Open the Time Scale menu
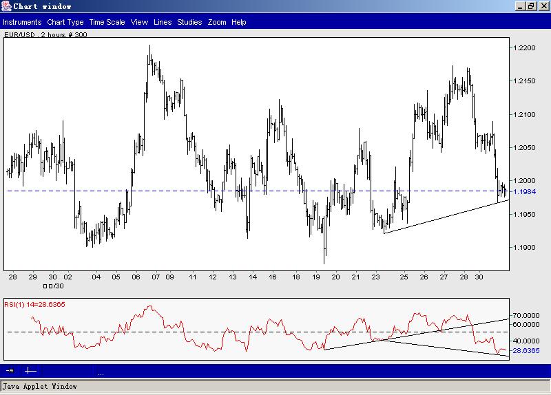551x395 pixels. point(107,22)
